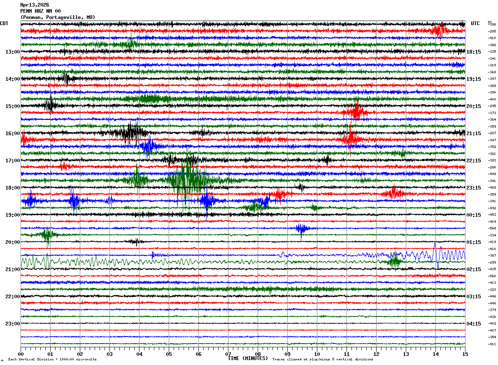Click the "CDT" timezone label

coord(4,23)
